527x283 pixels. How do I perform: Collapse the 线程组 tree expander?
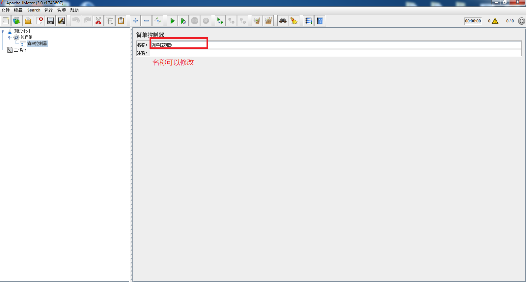click(9, 38)
